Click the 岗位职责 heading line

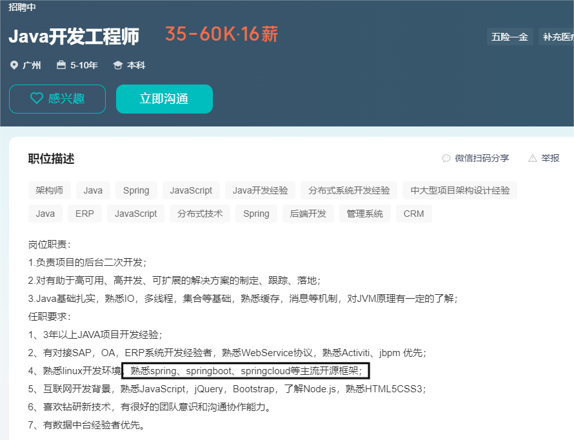50,245
